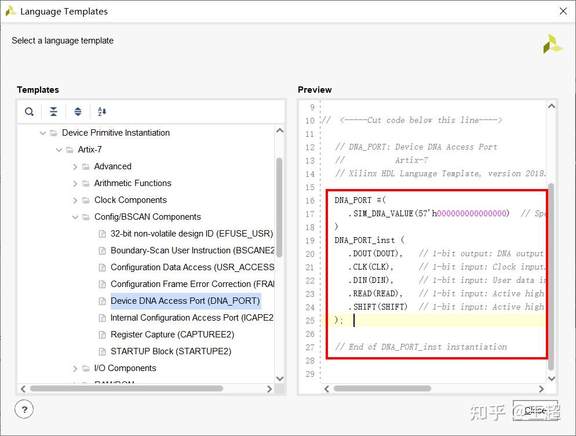This screenshot has width=576, height=436.
Task: Click the 'Cut code below this line' comment
Action: [411, 120]
